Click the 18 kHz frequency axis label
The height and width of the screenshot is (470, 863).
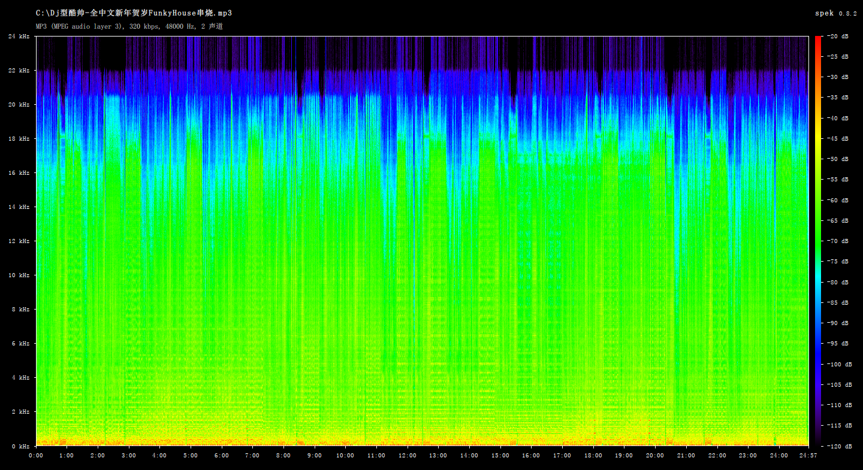[19, 139]
